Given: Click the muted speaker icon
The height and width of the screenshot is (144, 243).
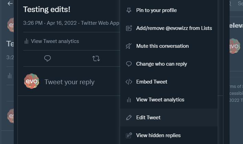Looking at the screenshot, I should [x=129, y=46].
